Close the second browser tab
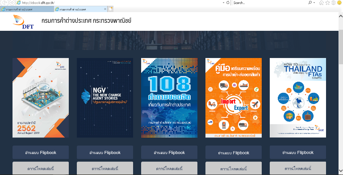The height and width of the screenshot is (175, 343). pyautogui.click(x=105, y=9)
